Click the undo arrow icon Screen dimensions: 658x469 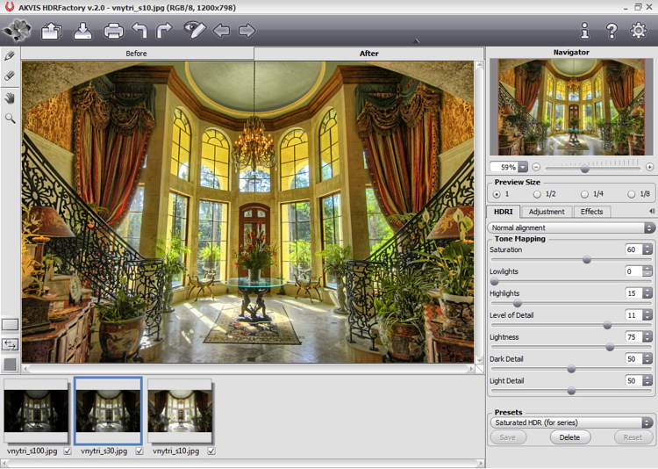coord(139,32)
